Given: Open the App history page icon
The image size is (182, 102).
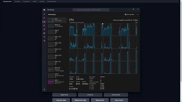Looking at the screenshot, I should pyautogui.click(x=44, y=25).
